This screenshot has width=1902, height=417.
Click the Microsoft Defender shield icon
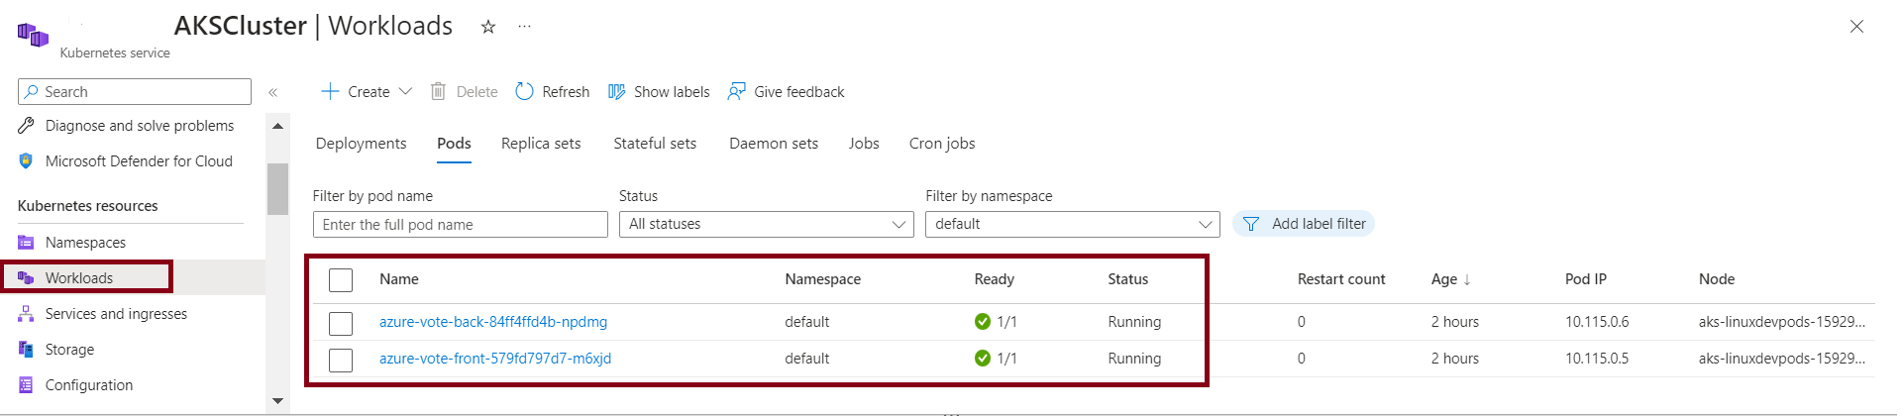(26, 160)
